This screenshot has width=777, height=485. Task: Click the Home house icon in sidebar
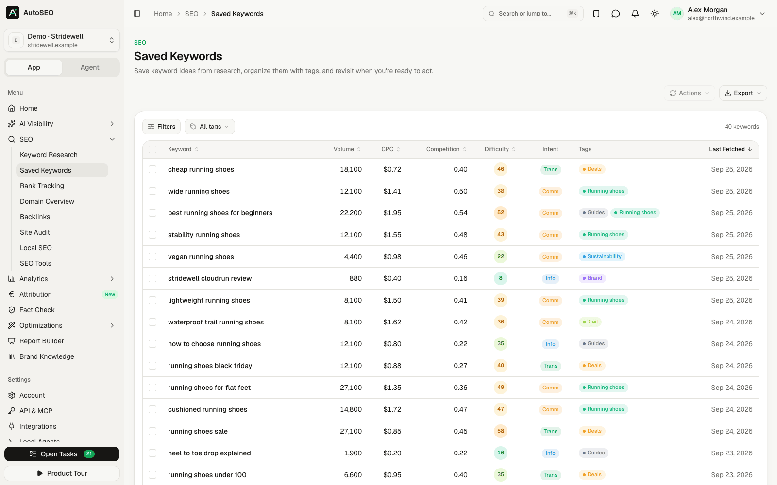click(x=12, y=108)
